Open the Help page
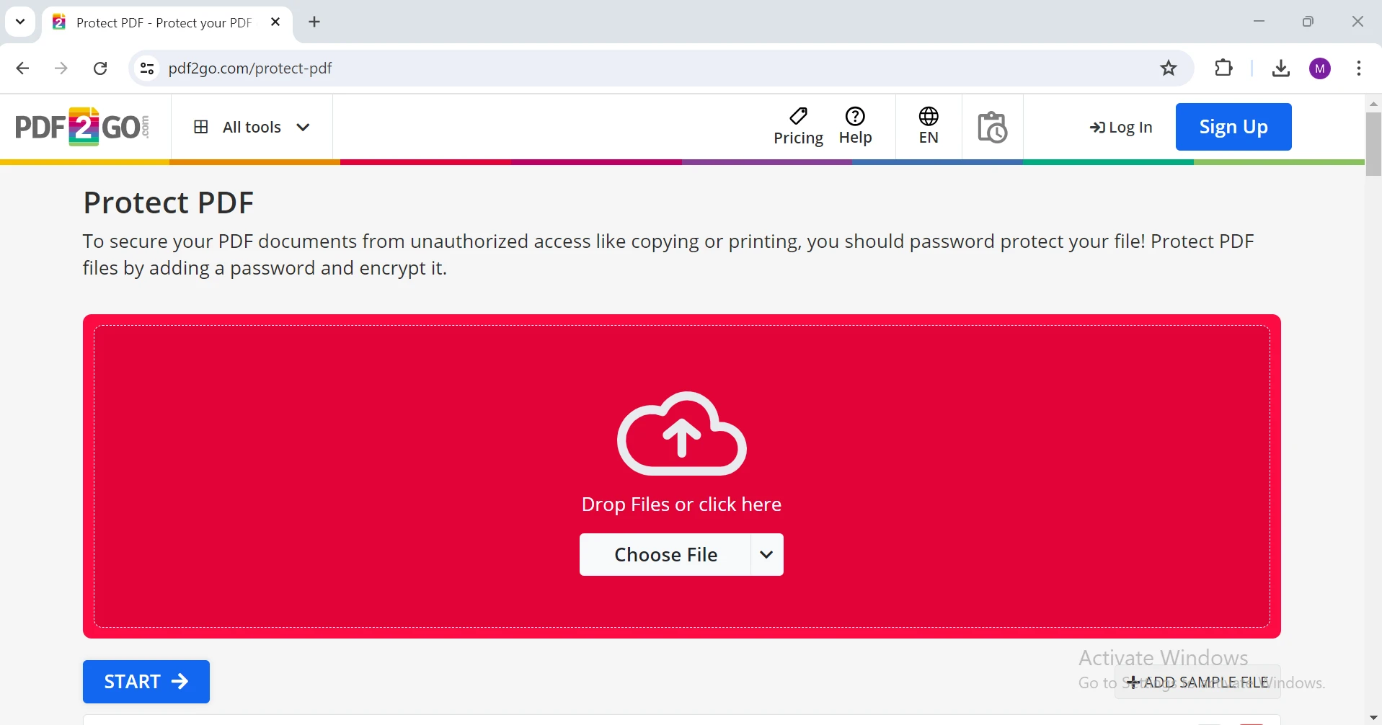 coord(855,127)
